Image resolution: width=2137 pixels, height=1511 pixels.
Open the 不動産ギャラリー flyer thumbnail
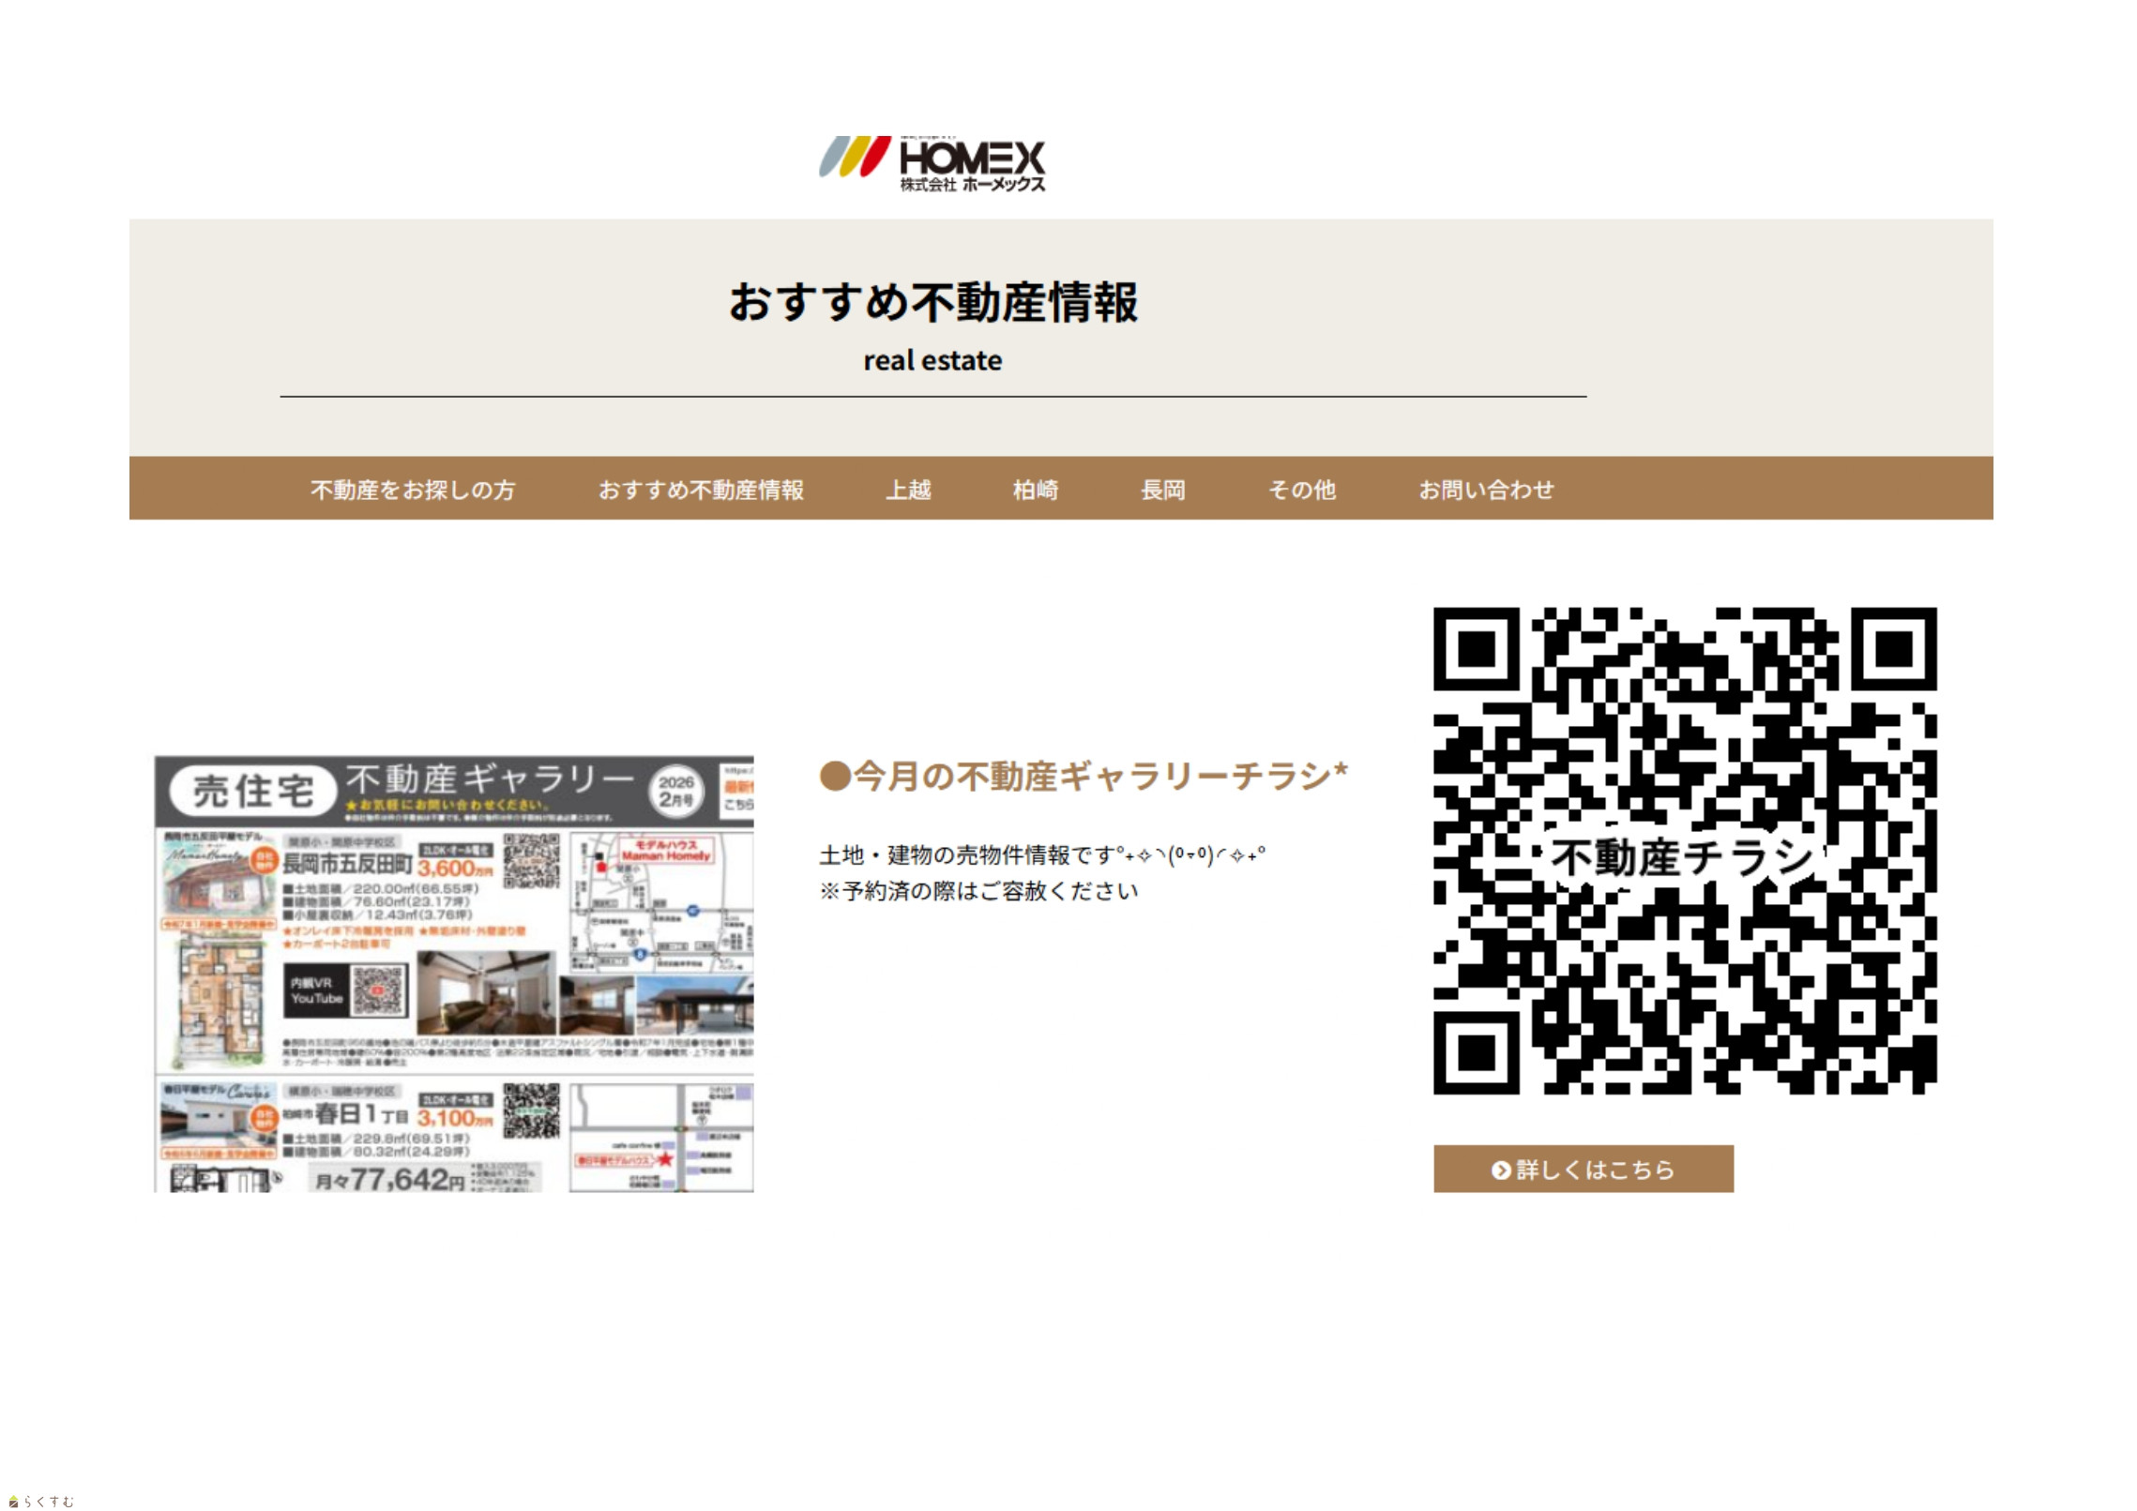point(454,974)
